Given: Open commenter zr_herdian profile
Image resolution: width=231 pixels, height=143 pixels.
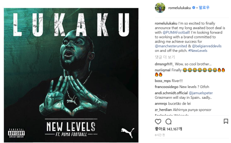Looking at the screenshot, I should 163,110.
